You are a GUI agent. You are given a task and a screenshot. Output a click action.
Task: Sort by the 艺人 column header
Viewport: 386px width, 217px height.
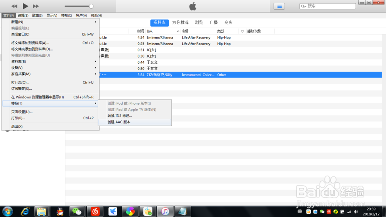pos(163,31)
